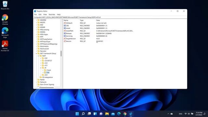Image resolution: width=208 pixels, height=117 pixels.
Task: Select the OS Integration key
Action: click(47, 77)
